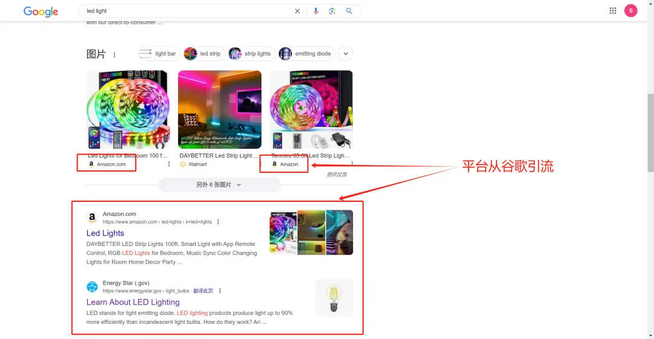Screen dimensions: 654x339
Task: Click in the led light search field
Action: (182, 11)
